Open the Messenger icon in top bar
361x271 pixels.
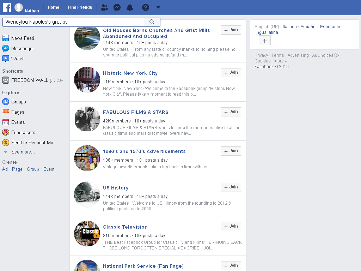click(x=117, y=7)
